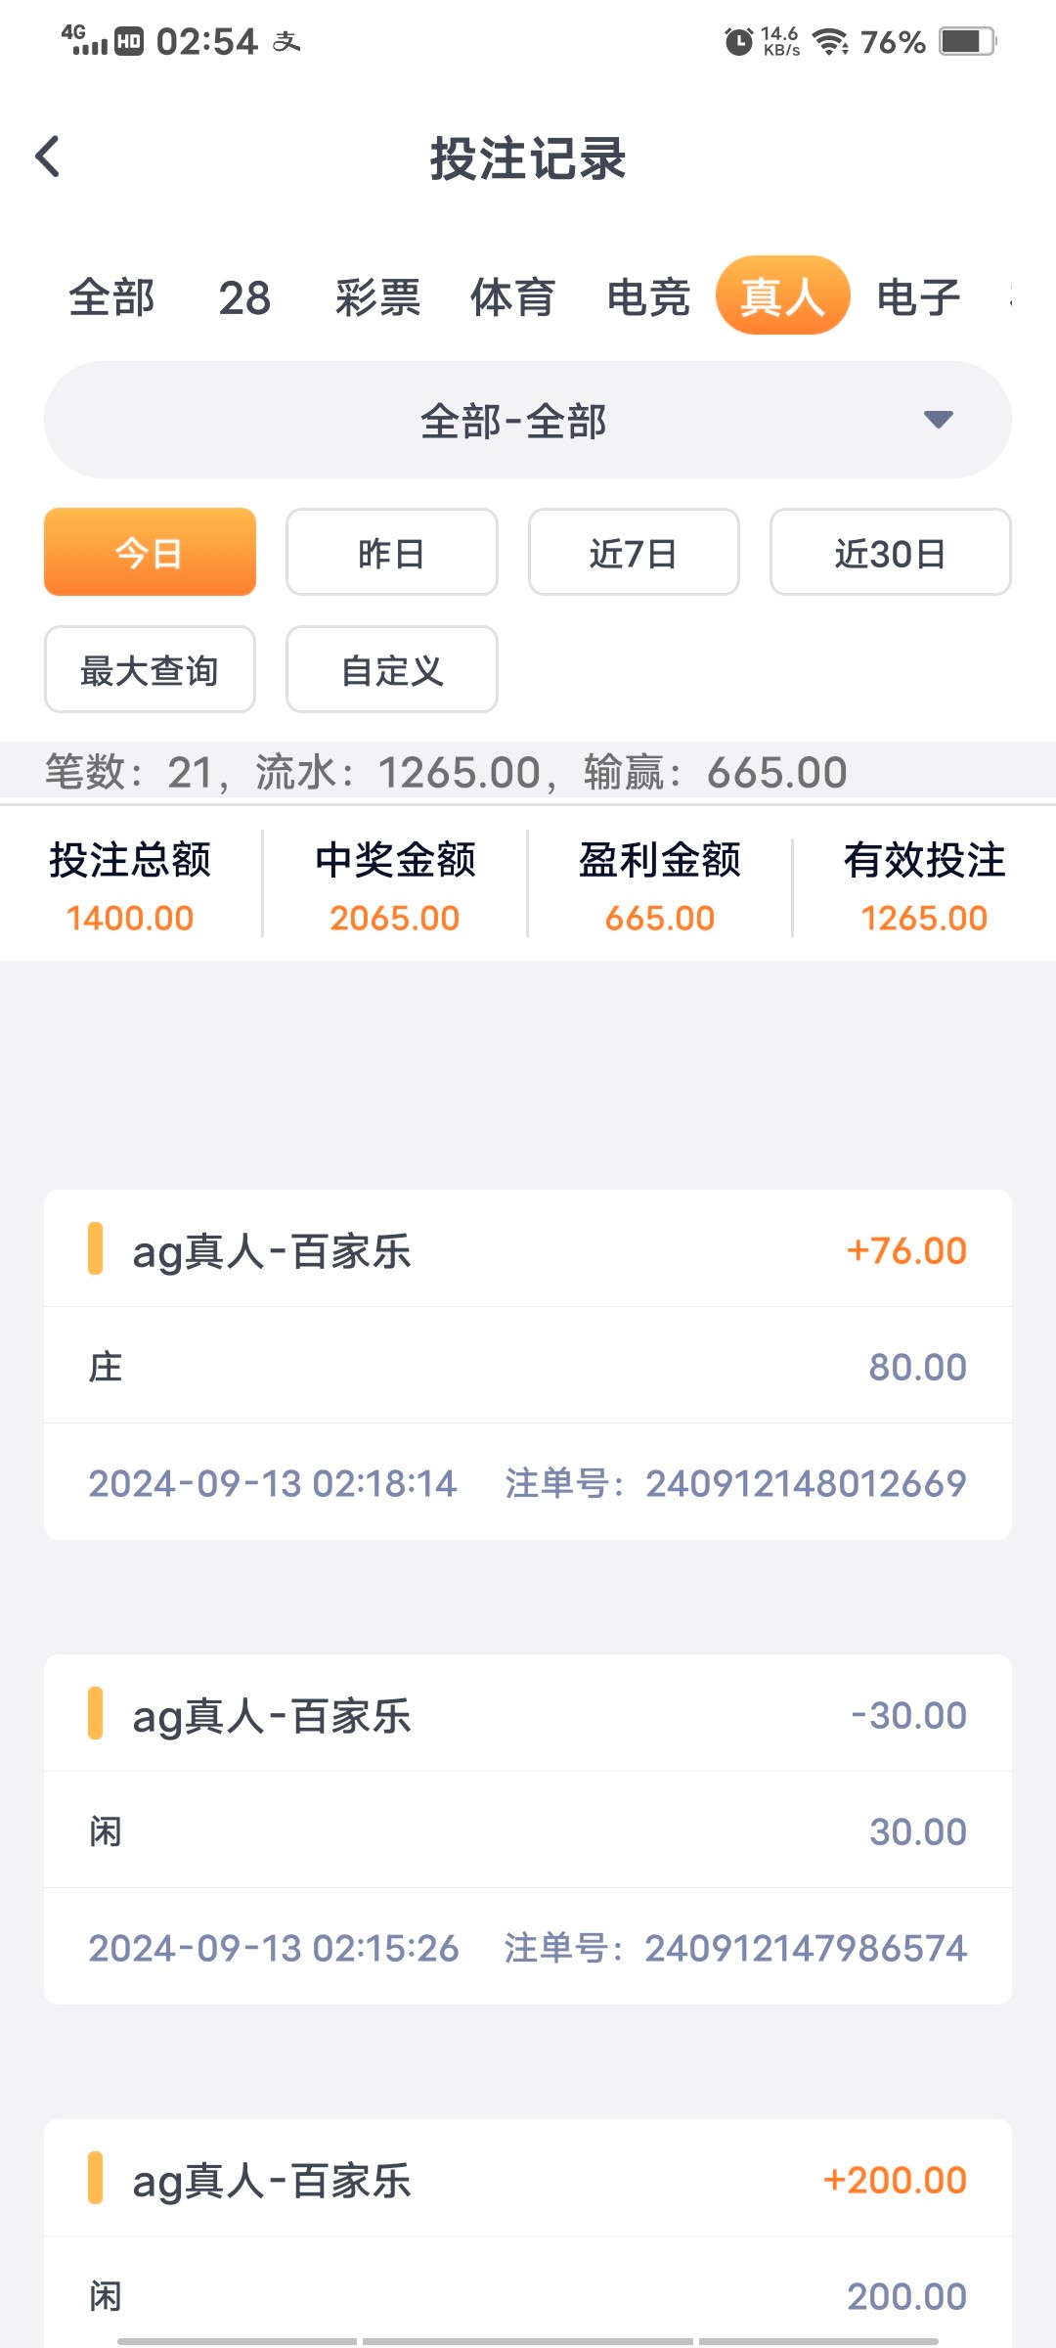Switch to the 全部 category tab
The width and height of the screenshot is (1056, 2348).
(x=111, y=297)
